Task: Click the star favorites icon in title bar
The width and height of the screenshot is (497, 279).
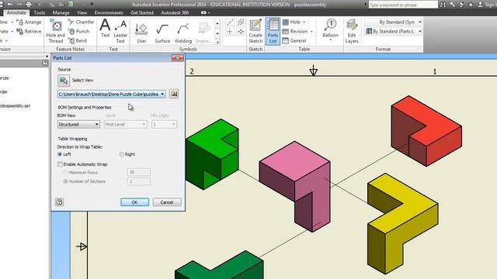Action: click(471, 5)
